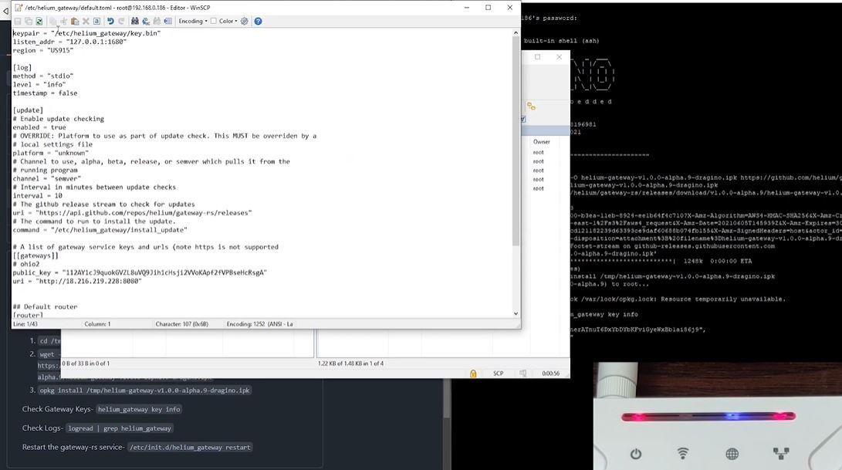The image size is (842, 470).
Task: Click SCP protocol label in WinSCP status bar
Action: (499, 374)
